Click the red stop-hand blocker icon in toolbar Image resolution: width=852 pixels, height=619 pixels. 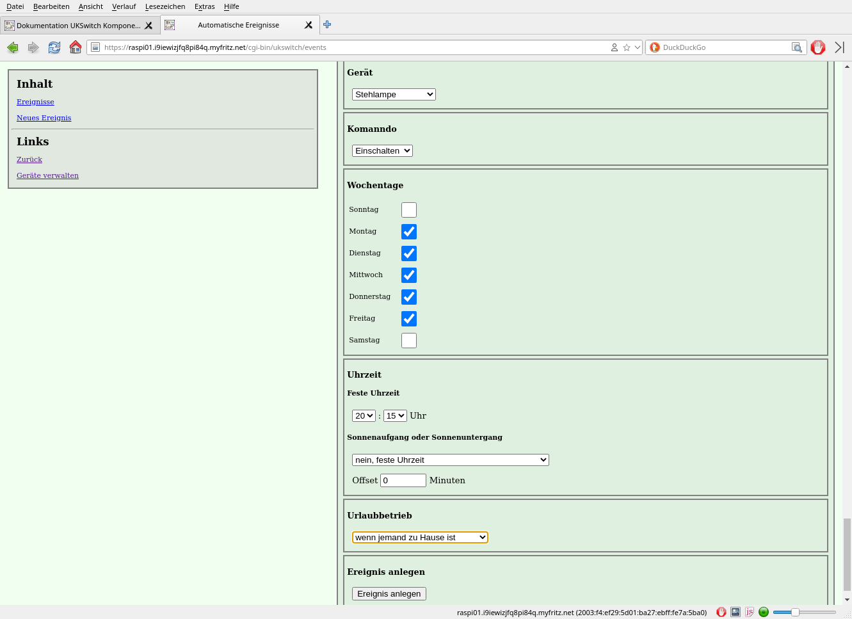(818, 47)
